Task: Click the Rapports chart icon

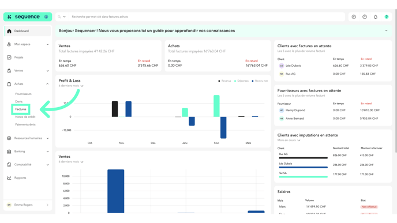Action: [x=9, y=177]
